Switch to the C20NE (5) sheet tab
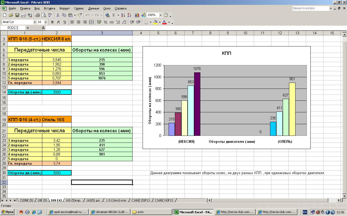This screenshot has width=347, height=216. (x=26, y=200)
